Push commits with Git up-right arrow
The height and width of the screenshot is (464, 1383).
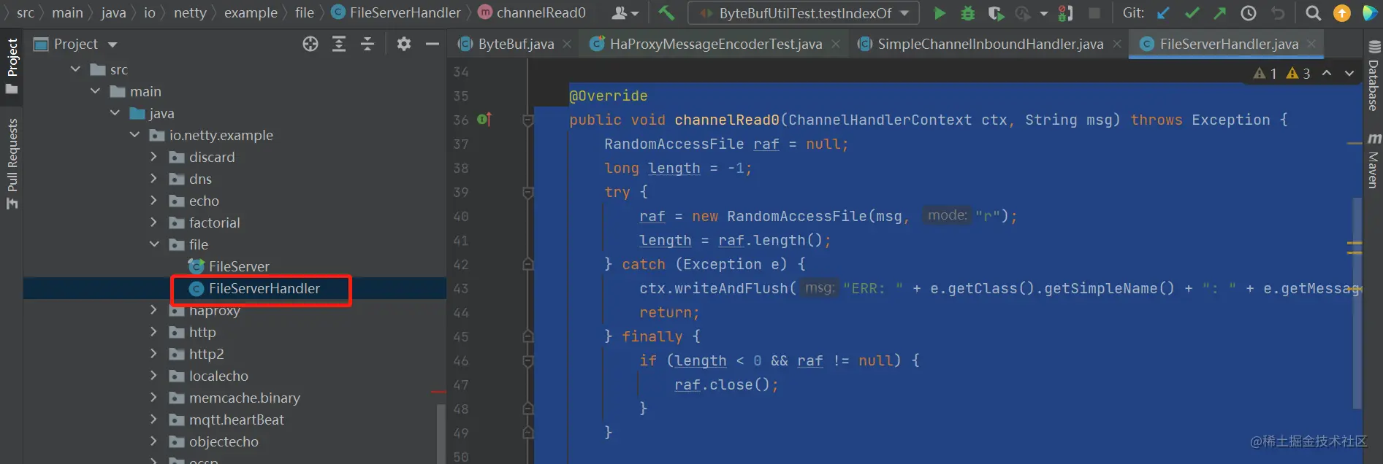click(x=1220, y=13)
